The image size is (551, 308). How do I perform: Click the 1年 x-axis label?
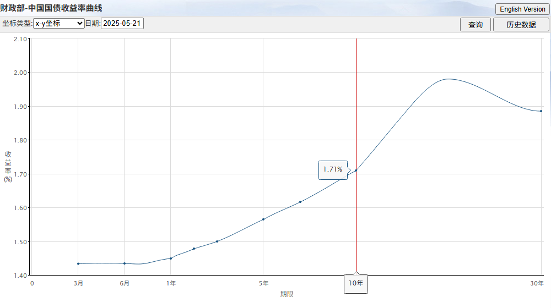pyautogui.click(x=171, y=283)
